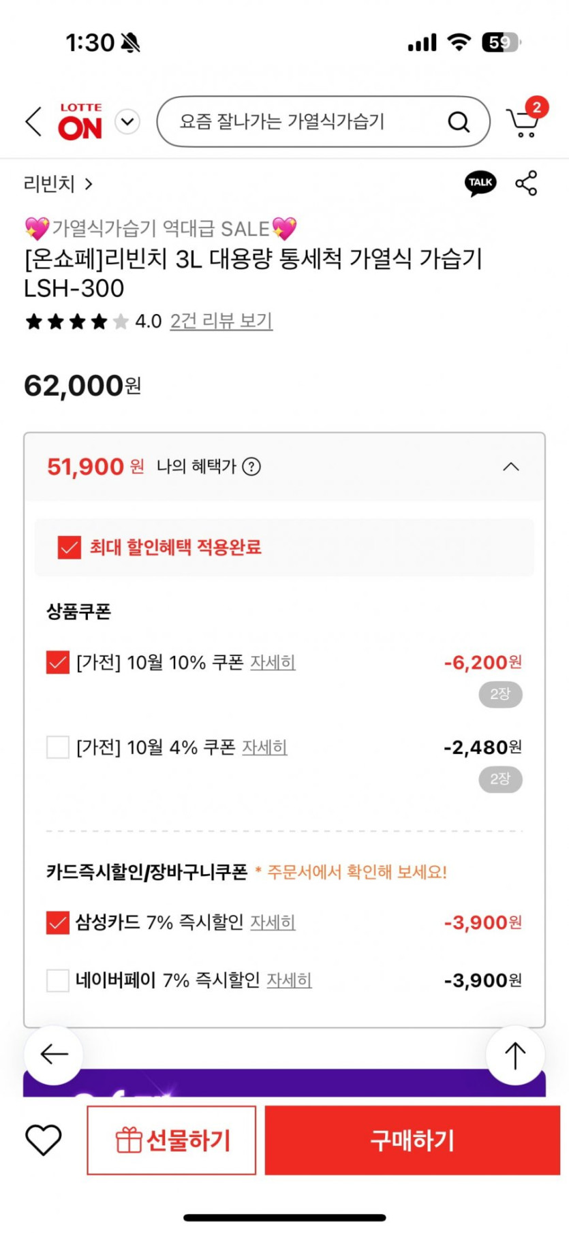Tap the share icon

tap(526, 183)
